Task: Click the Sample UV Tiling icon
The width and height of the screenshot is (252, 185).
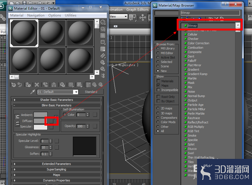Action: coord(103,42)
